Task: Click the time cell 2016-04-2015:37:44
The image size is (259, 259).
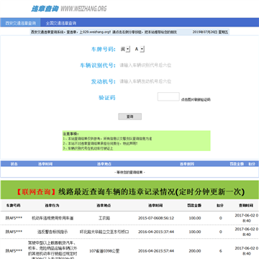Action: coord(156,232)
